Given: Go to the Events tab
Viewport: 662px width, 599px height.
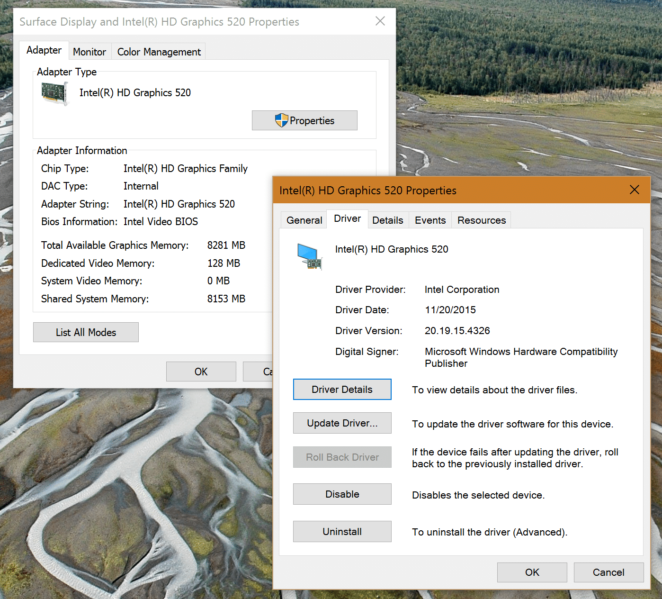Looking at the screenshot, I should tap(430, 220).
